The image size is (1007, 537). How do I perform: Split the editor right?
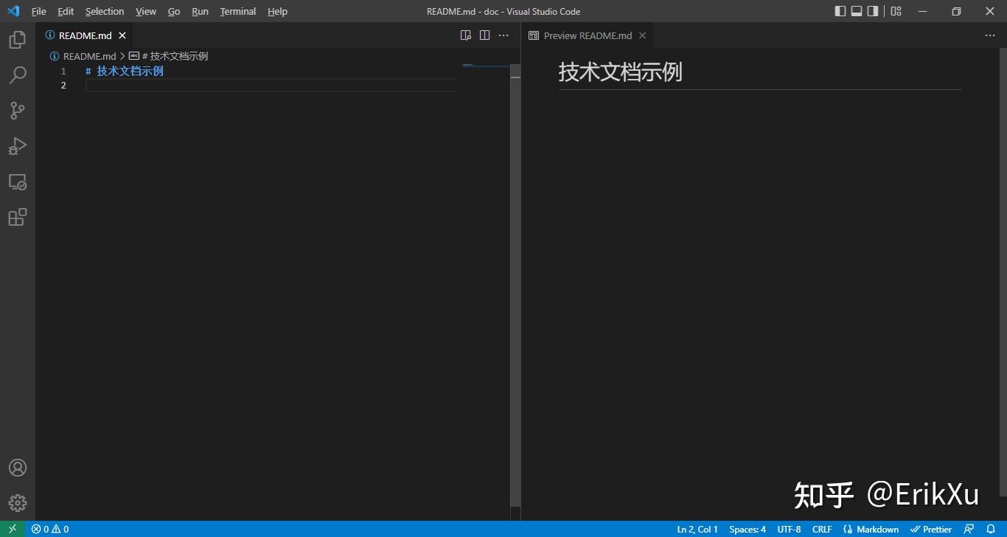point(484,35)
